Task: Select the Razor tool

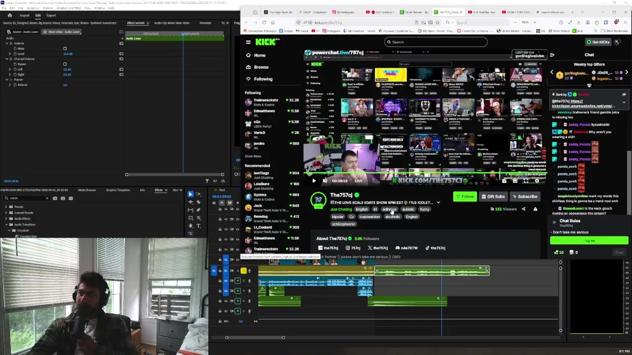Action: click(x=198, y=202)
